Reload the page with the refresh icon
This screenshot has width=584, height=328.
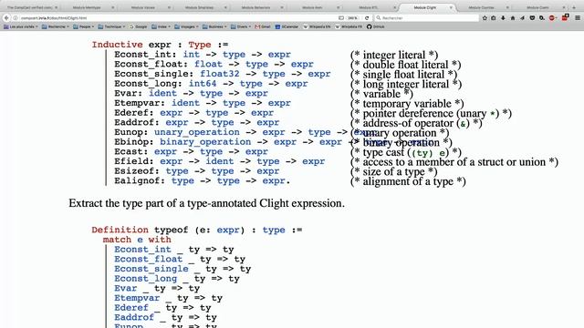(x=367, y=18)
